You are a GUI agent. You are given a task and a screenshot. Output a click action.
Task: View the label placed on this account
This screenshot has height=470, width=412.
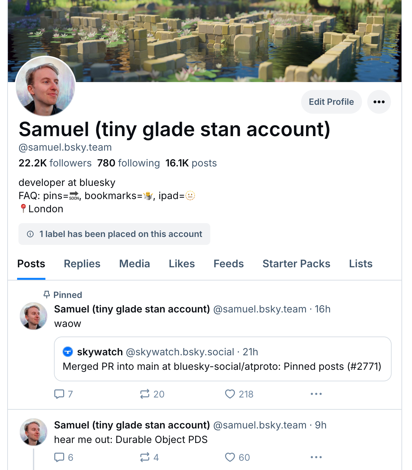(114, 234)
